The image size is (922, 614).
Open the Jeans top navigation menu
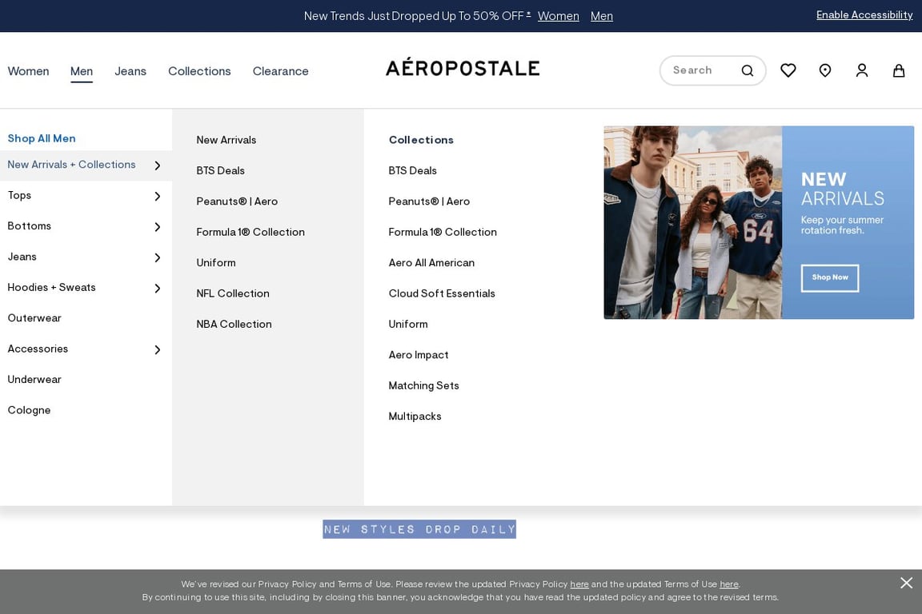tap(130, 71)
